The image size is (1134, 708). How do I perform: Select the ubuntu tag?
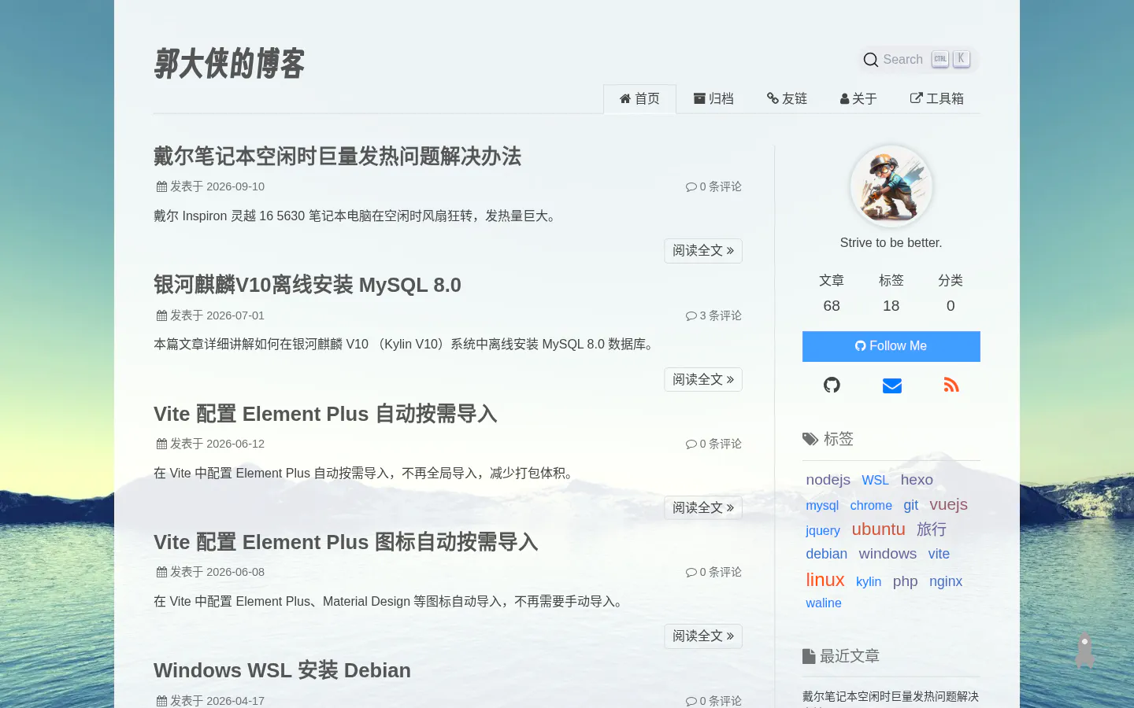point(878,529)
